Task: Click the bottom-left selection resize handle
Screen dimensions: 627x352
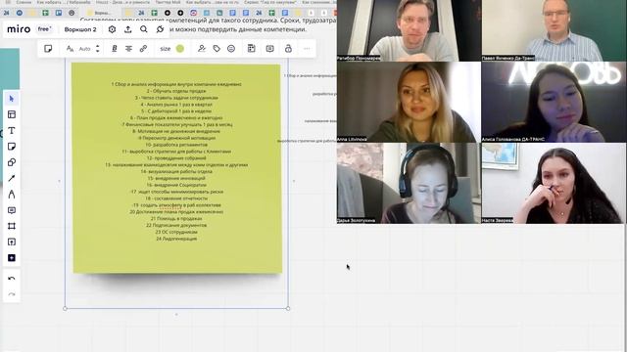Action: (x=66, y=308)
